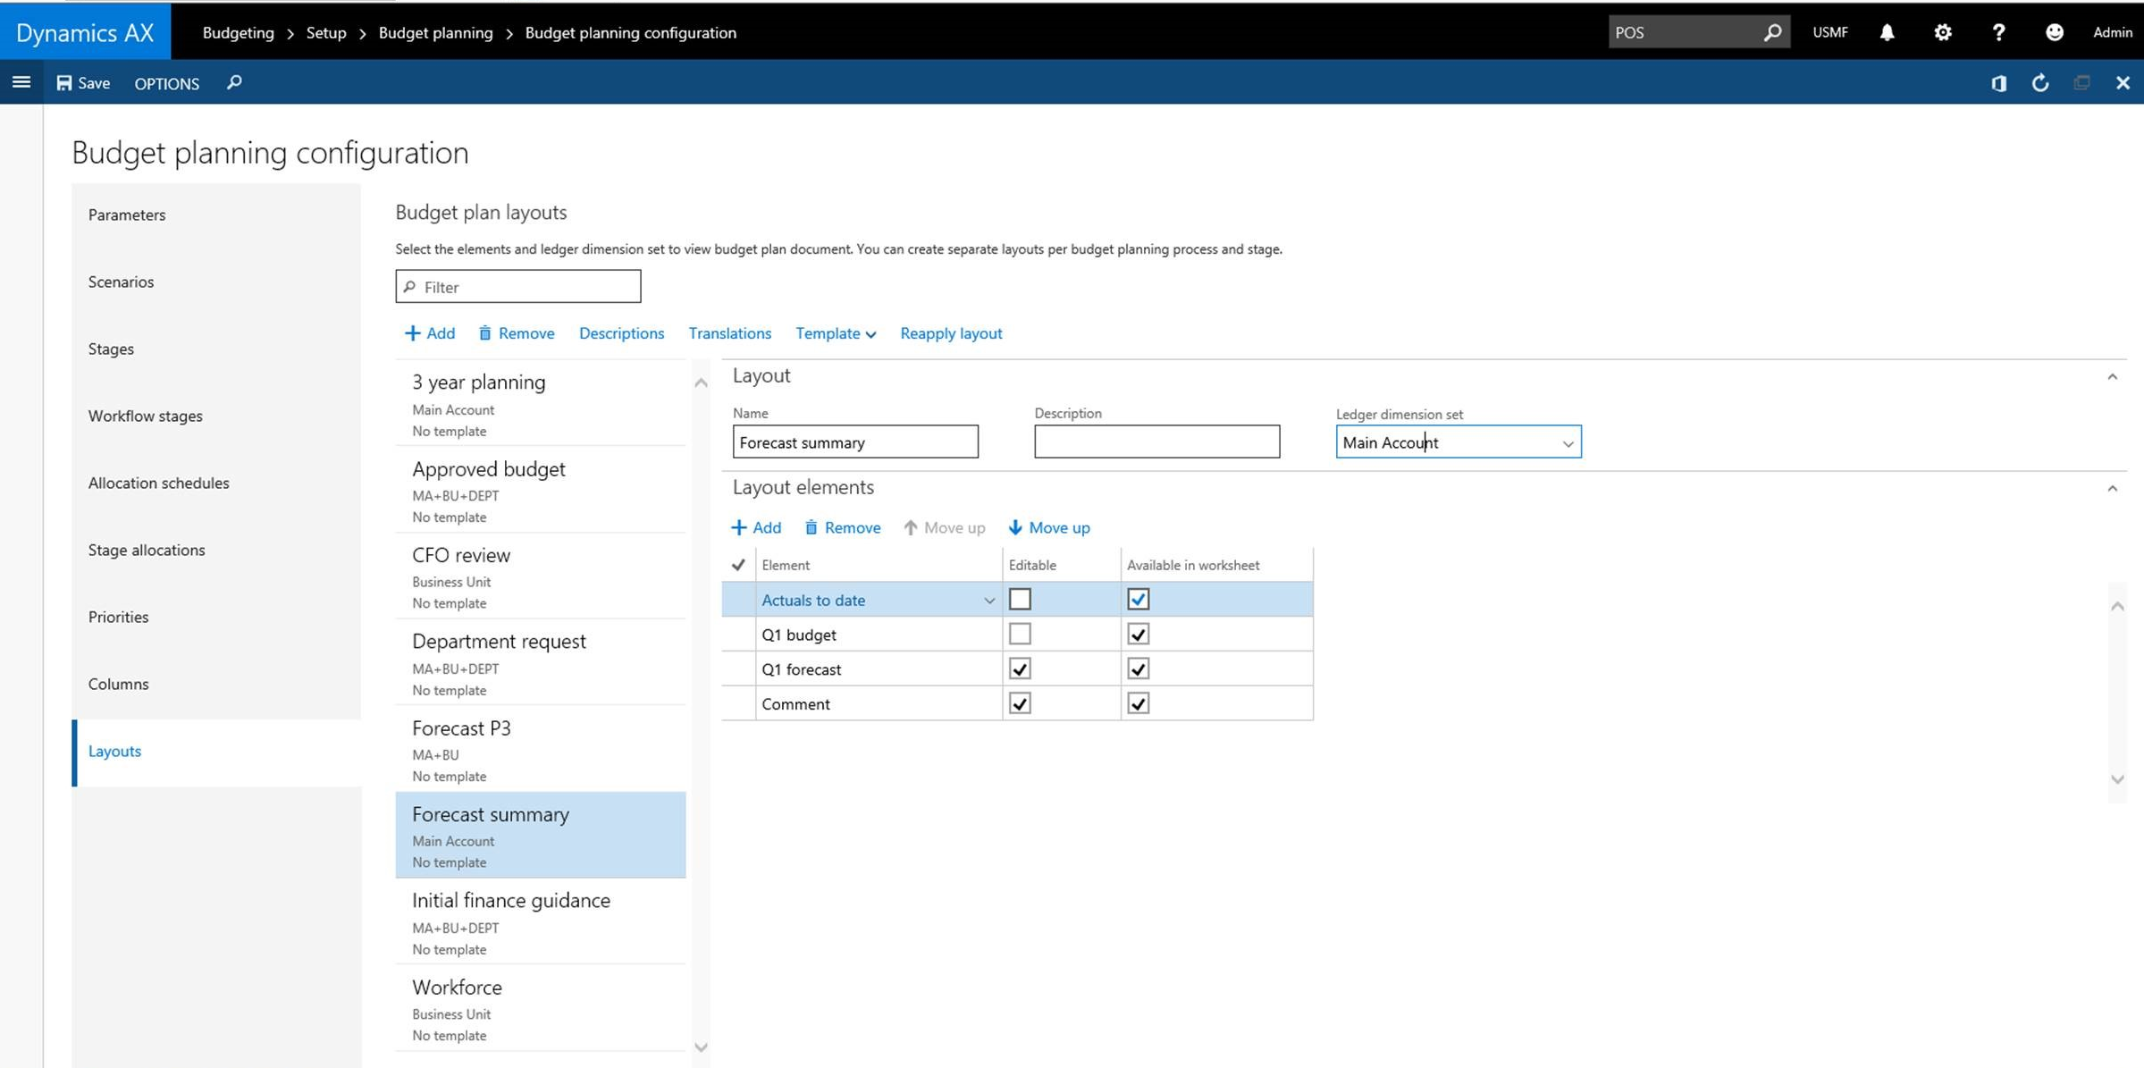Toggle Available in worksheet for Q1 budget
The height and width of the screenshot is (1068, 2144).
click(x=1138, y=634)
